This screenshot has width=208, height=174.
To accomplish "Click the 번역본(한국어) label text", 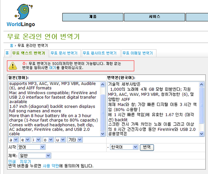I will coord(121,78).
